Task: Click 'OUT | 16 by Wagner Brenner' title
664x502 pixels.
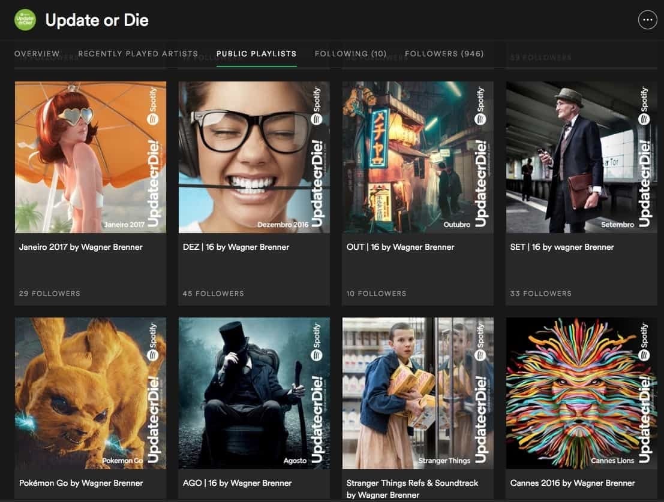Action: tap(400, 247)
